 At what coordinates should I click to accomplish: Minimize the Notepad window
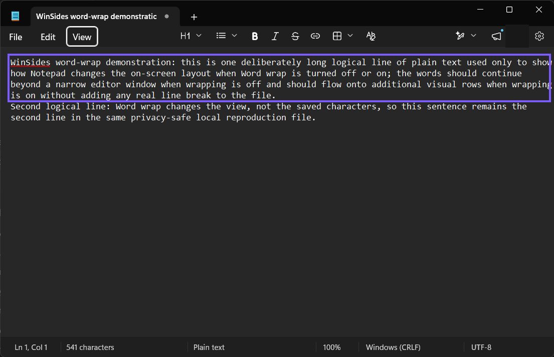point(480,10)
